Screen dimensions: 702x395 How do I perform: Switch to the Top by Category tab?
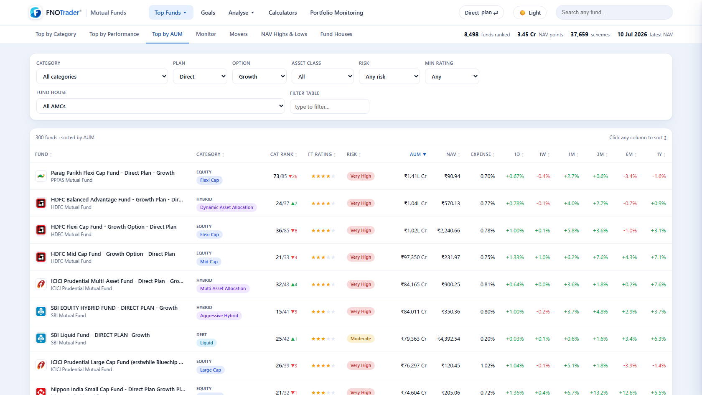pos(56,34)
